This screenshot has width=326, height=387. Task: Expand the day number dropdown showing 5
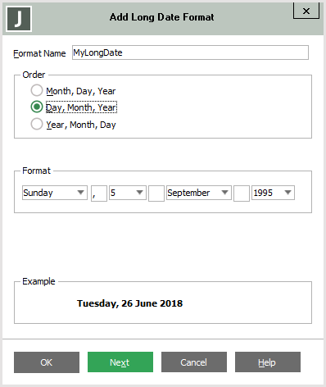pos(128,193)
